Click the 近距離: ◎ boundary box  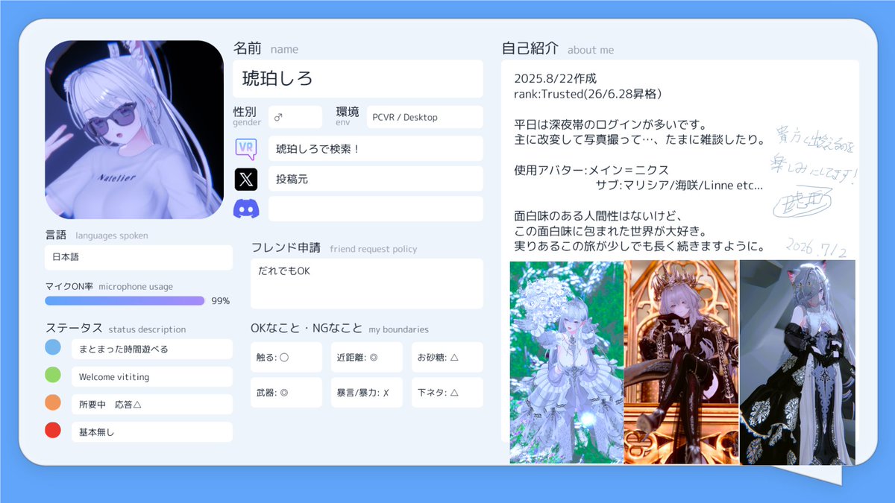[x=367, y=357]
